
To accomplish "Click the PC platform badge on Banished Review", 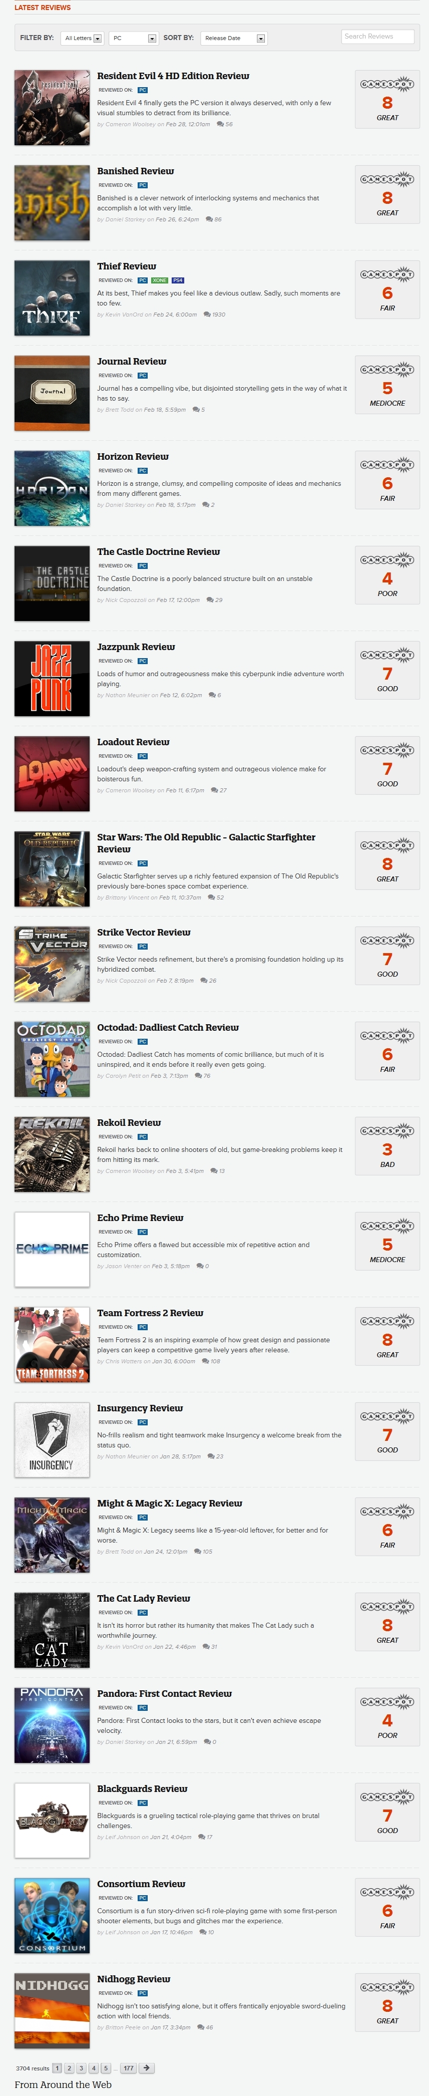I will 143,185.
